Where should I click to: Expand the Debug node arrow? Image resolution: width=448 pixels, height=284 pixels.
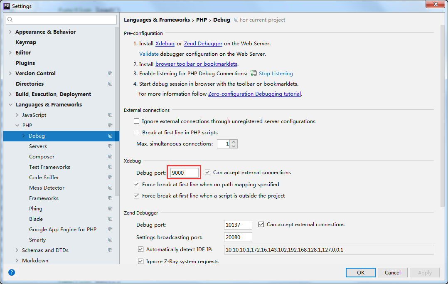(x=23, y=136)
